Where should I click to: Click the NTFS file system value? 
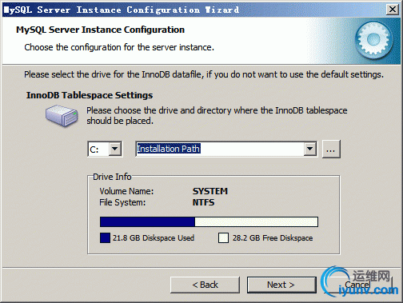point(203,202)
